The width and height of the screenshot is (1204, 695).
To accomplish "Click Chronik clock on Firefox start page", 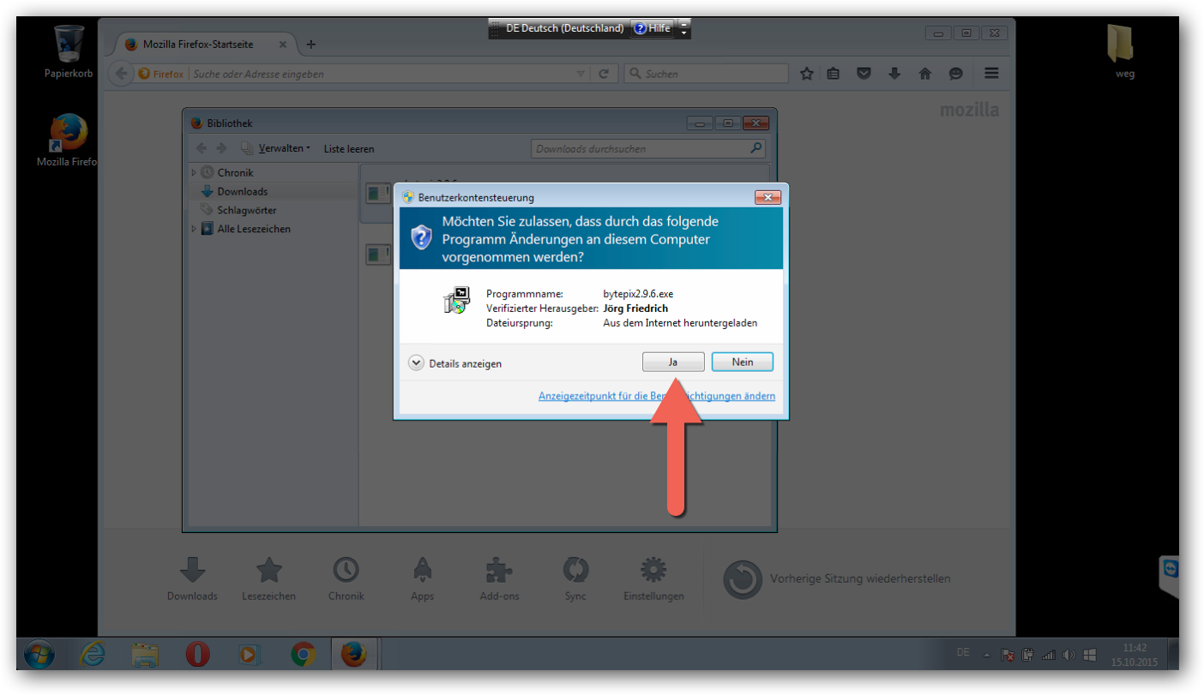I will [346, 578].
